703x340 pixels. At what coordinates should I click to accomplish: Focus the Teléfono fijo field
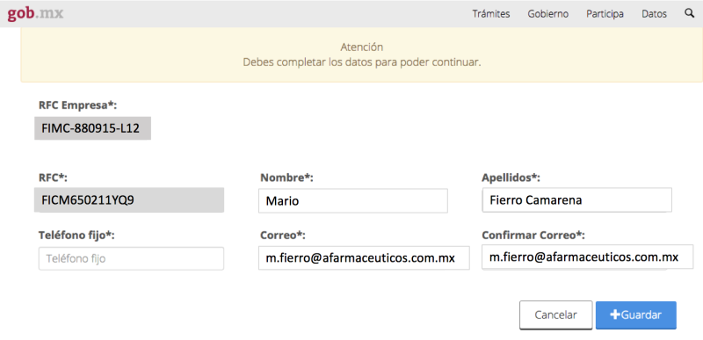coord(131,258)
